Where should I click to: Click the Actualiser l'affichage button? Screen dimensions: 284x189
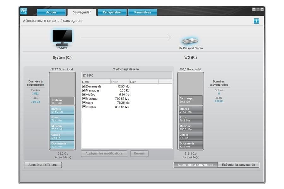point(43,165)
